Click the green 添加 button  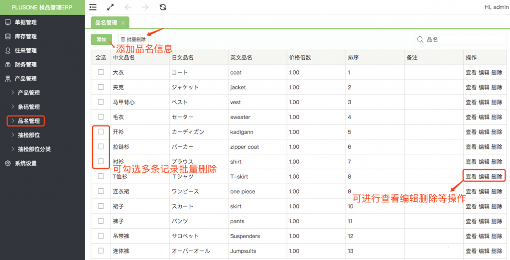(102, 39)
